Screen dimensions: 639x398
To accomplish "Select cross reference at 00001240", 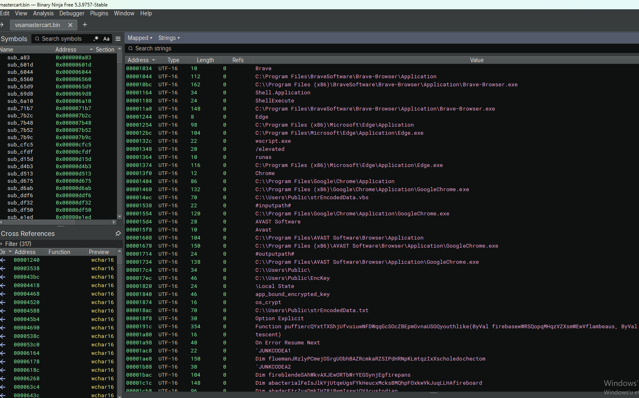I will tap(58, 260).
